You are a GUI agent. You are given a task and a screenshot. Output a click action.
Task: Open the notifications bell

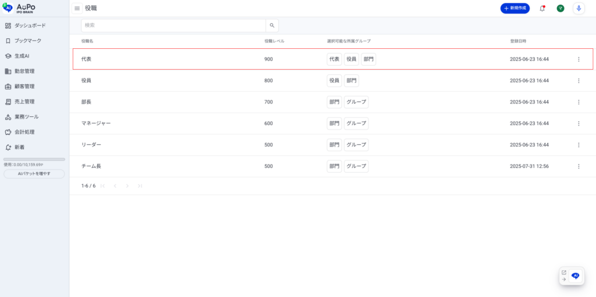click(542, 8)
